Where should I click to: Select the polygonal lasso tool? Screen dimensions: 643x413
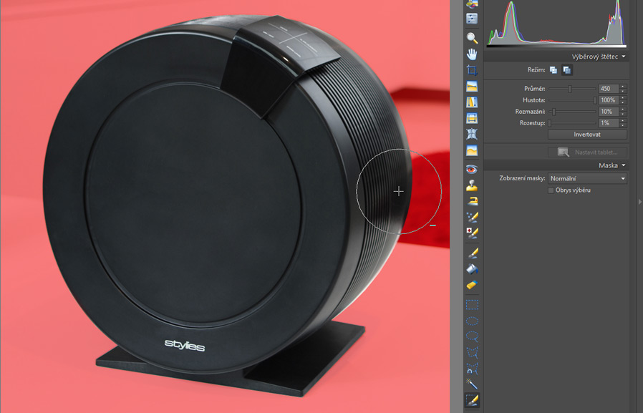click(472, 352)
